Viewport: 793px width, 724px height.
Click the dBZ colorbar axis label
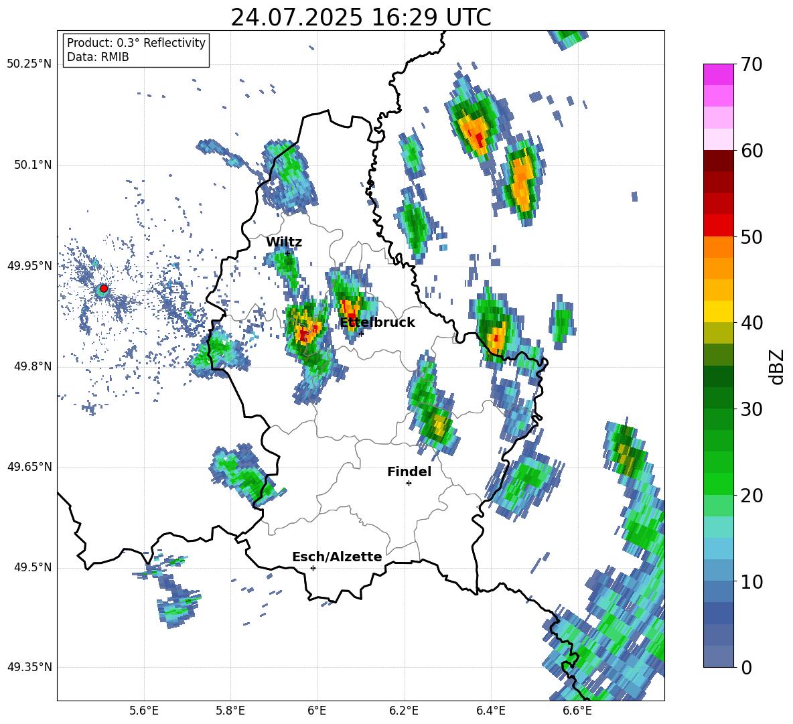tap(778, 366)
